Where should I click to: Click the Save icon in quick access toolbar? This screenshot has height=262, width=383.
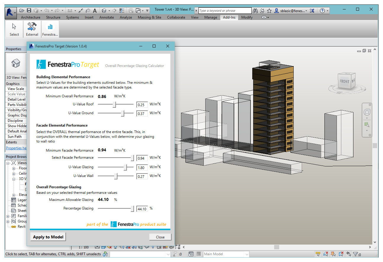(x=29, y=11)
